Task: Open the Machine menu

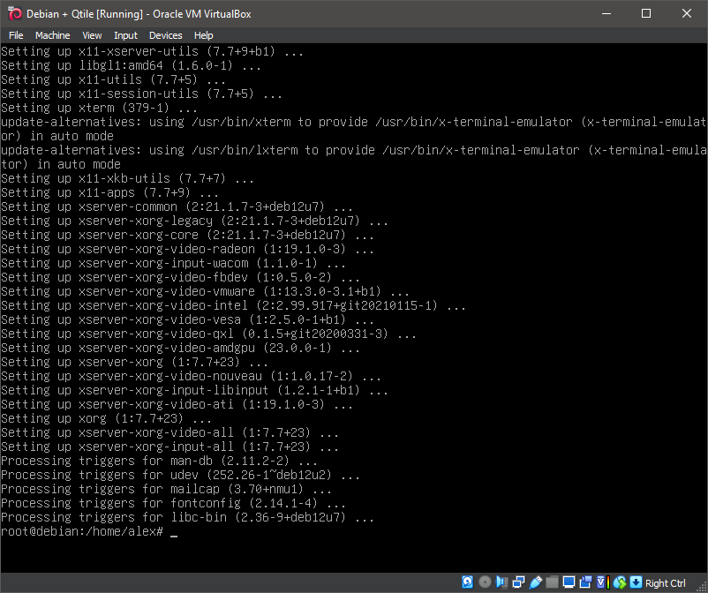Action: tap(52, 35)
